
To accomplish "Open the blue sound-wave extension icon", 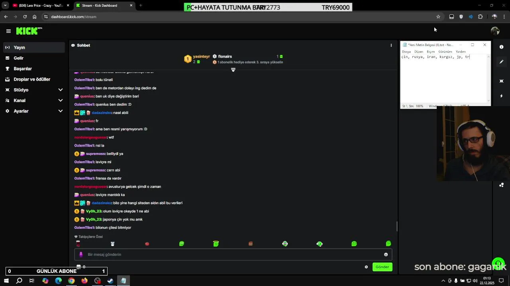I will (471, 17).
